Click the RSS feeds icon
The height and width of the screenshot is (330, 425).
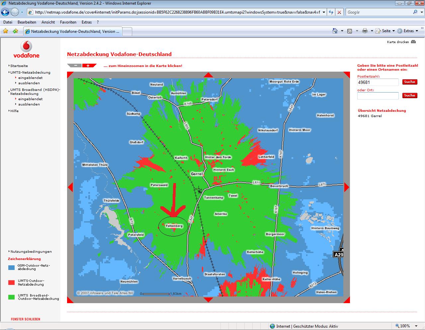350,31
